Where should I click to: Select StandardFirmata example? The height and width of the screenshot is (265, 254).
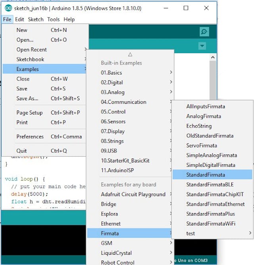206,175
